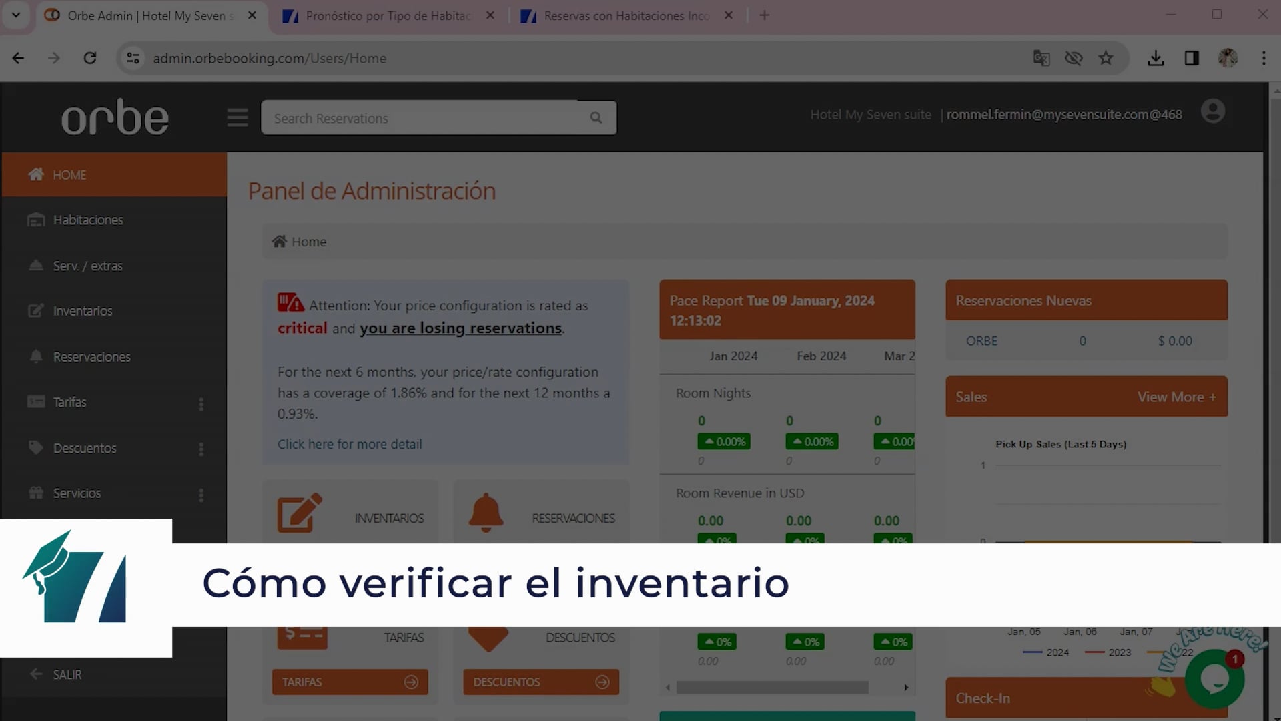
Task: Click the Inventarios pencil tile icon
Action: point(300,513)
